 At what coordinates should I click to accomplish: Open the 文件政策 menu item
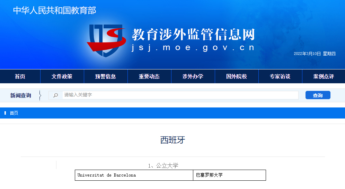[x=62, y=76]
